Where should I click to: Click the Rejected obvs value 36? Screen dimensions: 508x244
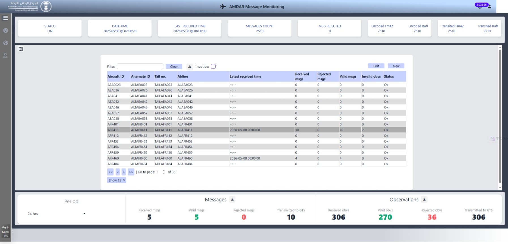432,217
